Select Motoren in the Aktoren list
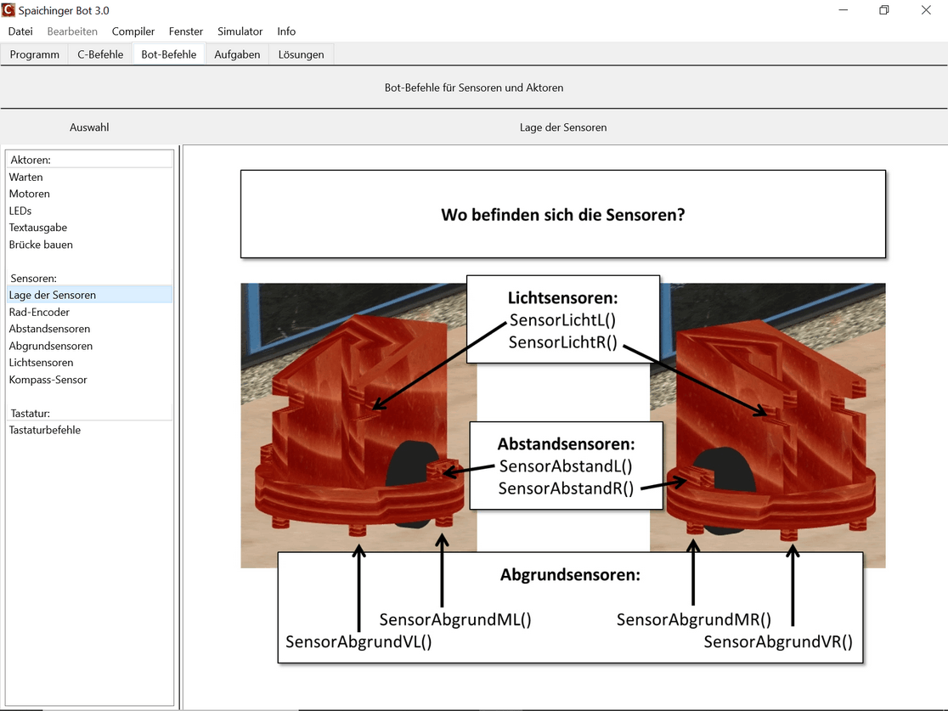The width and height of the screenshot is (948, 711). click(30, 194)
